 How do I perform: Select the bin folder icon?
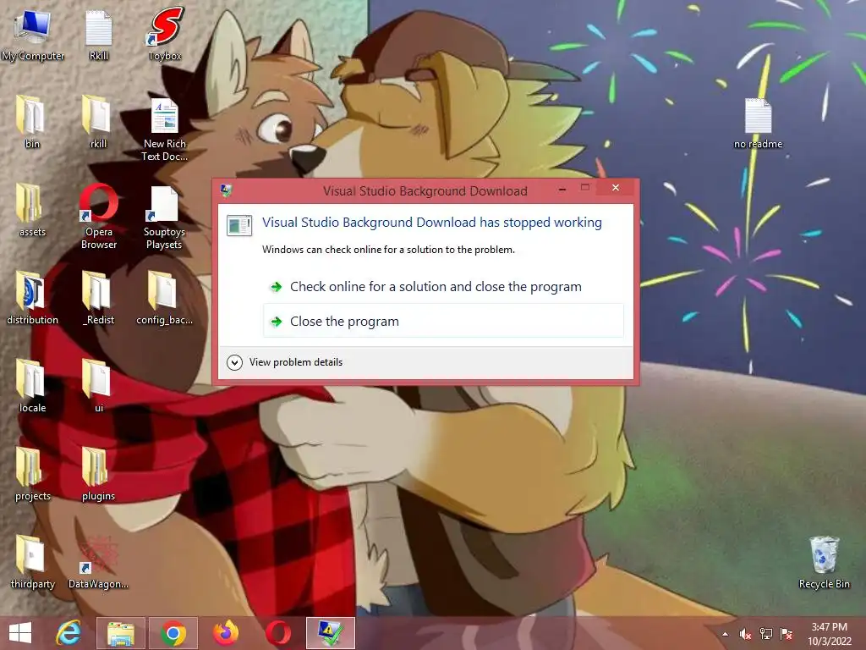[33, 123]
